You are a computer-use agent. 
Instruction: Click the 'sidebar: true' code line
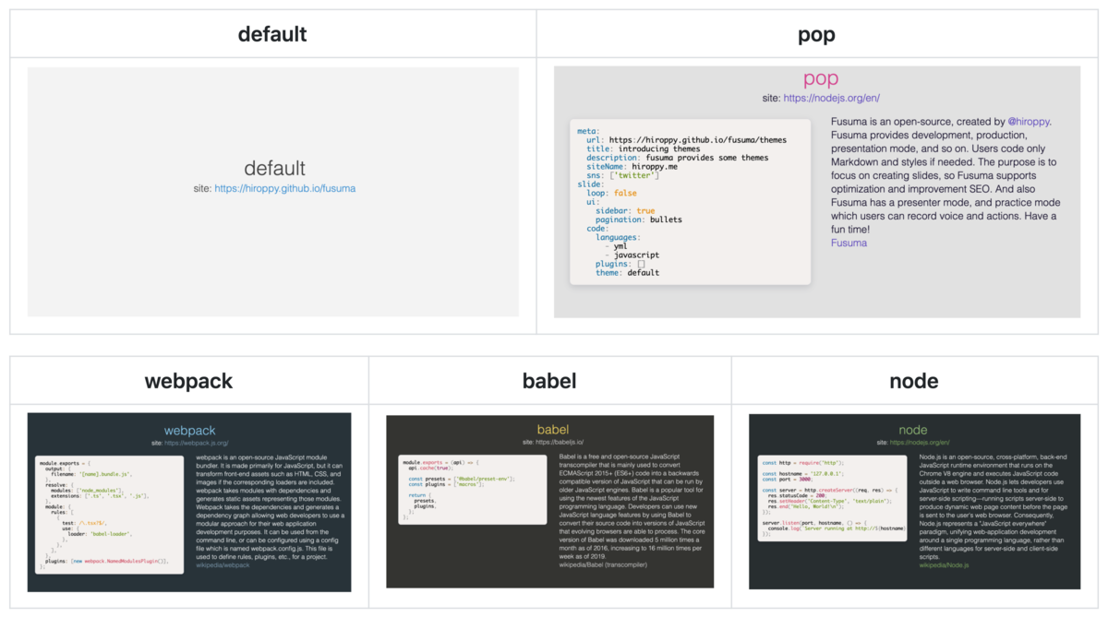(625, 211)
